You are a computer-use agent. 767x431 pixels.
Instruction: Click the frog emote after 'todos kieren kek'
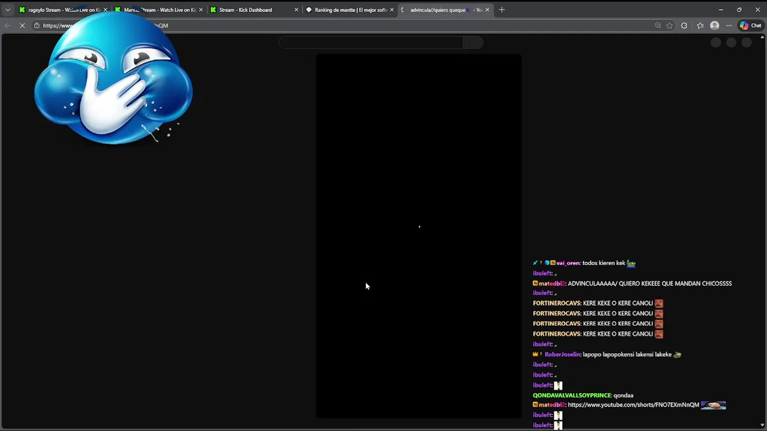coord(631,263)
